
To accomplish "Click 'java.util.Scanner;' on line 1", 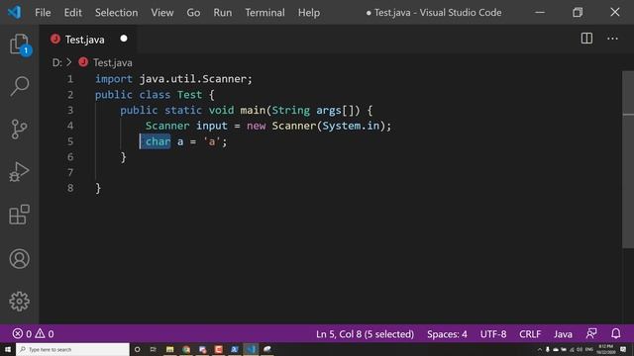I will [196, 79].
